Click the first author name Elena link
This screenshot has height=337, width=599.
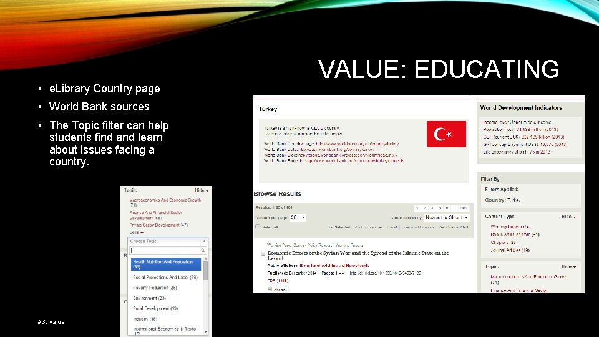(x=319, y=266)
